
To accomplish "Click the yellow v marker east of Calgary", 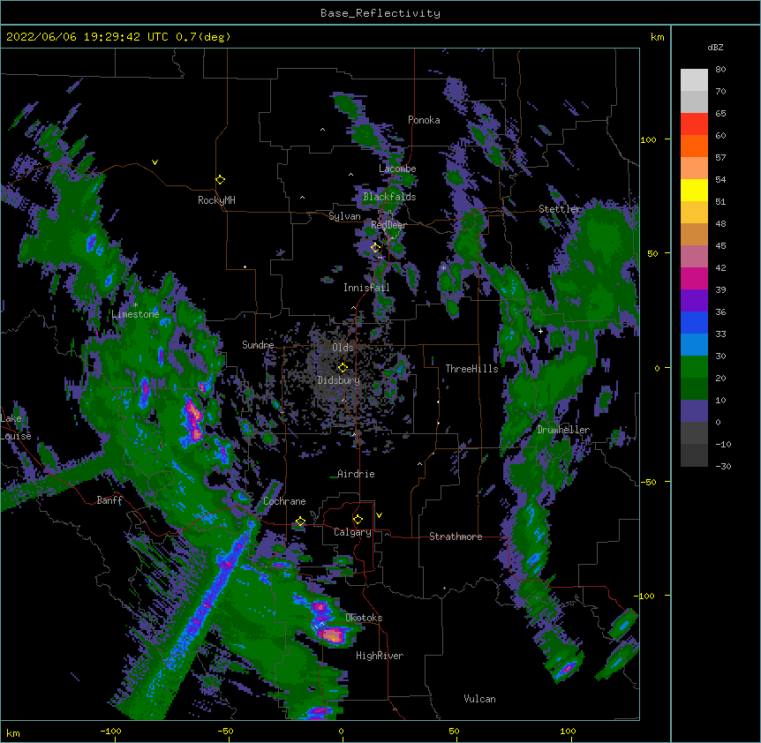I will point(379,515).
